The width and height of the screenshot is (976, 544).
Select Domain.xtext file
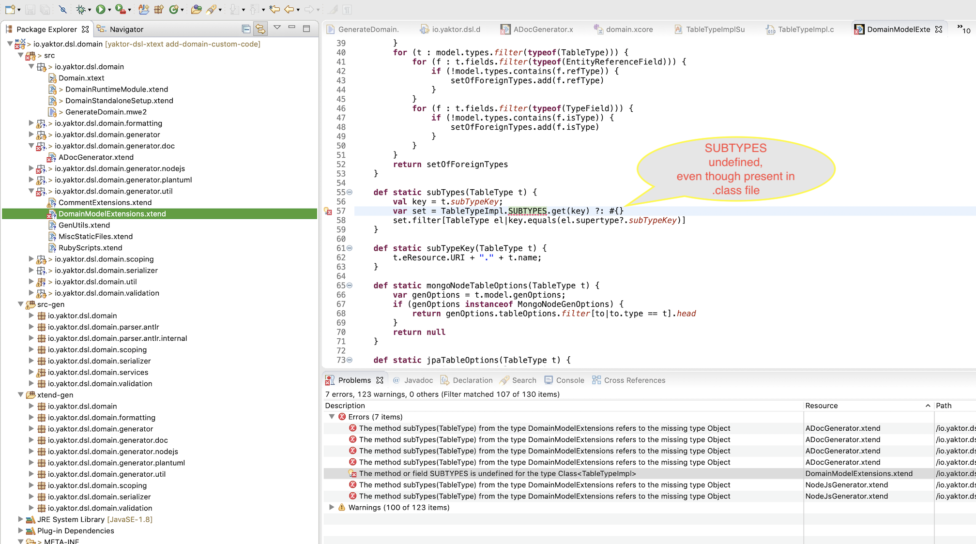click(x=81, y=78)
